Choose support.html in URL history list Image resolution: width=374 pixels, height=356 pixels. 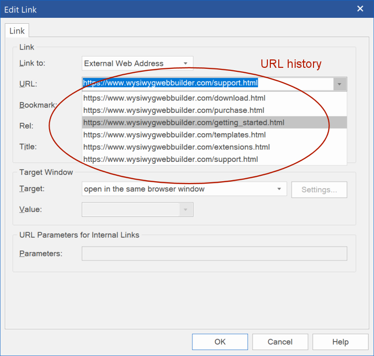[214, 159]
